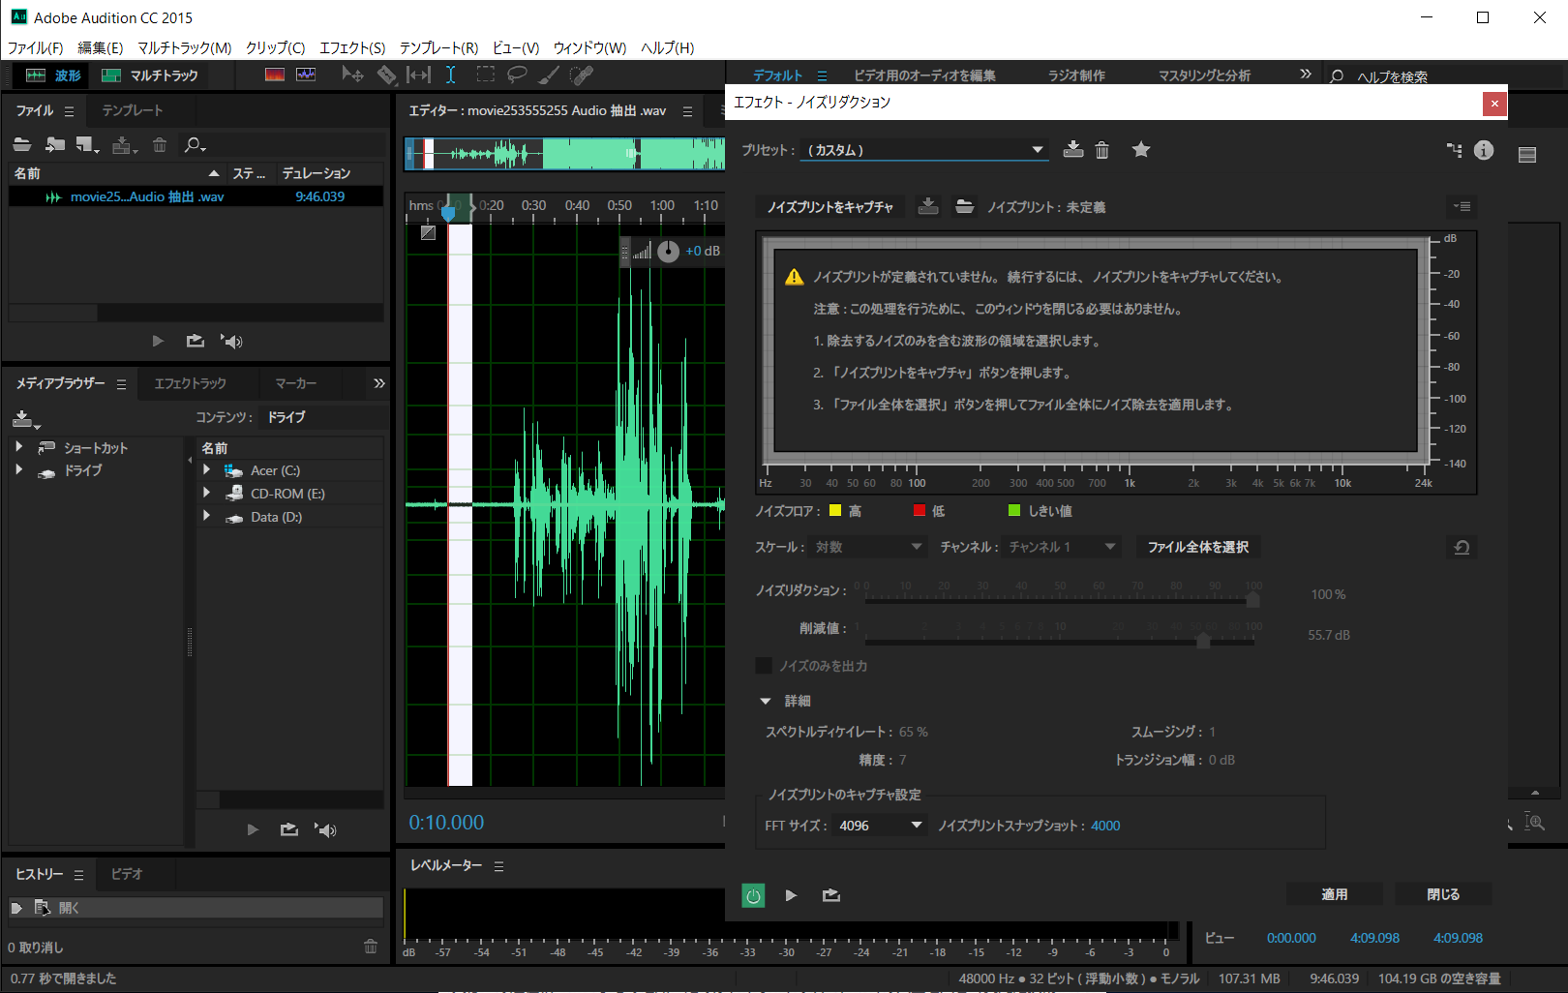Show the spectral pitch display
Screen dimensions: 1568x993
pyautogui.click(x=306, y=75)
